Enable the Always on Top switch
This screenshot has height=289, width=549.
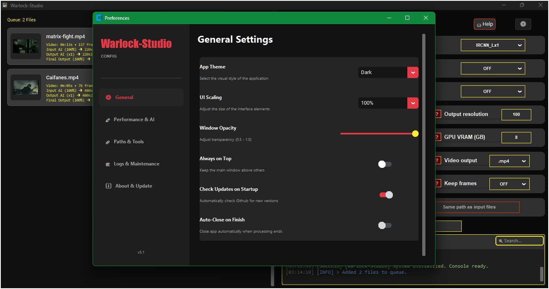coord(385,164)
